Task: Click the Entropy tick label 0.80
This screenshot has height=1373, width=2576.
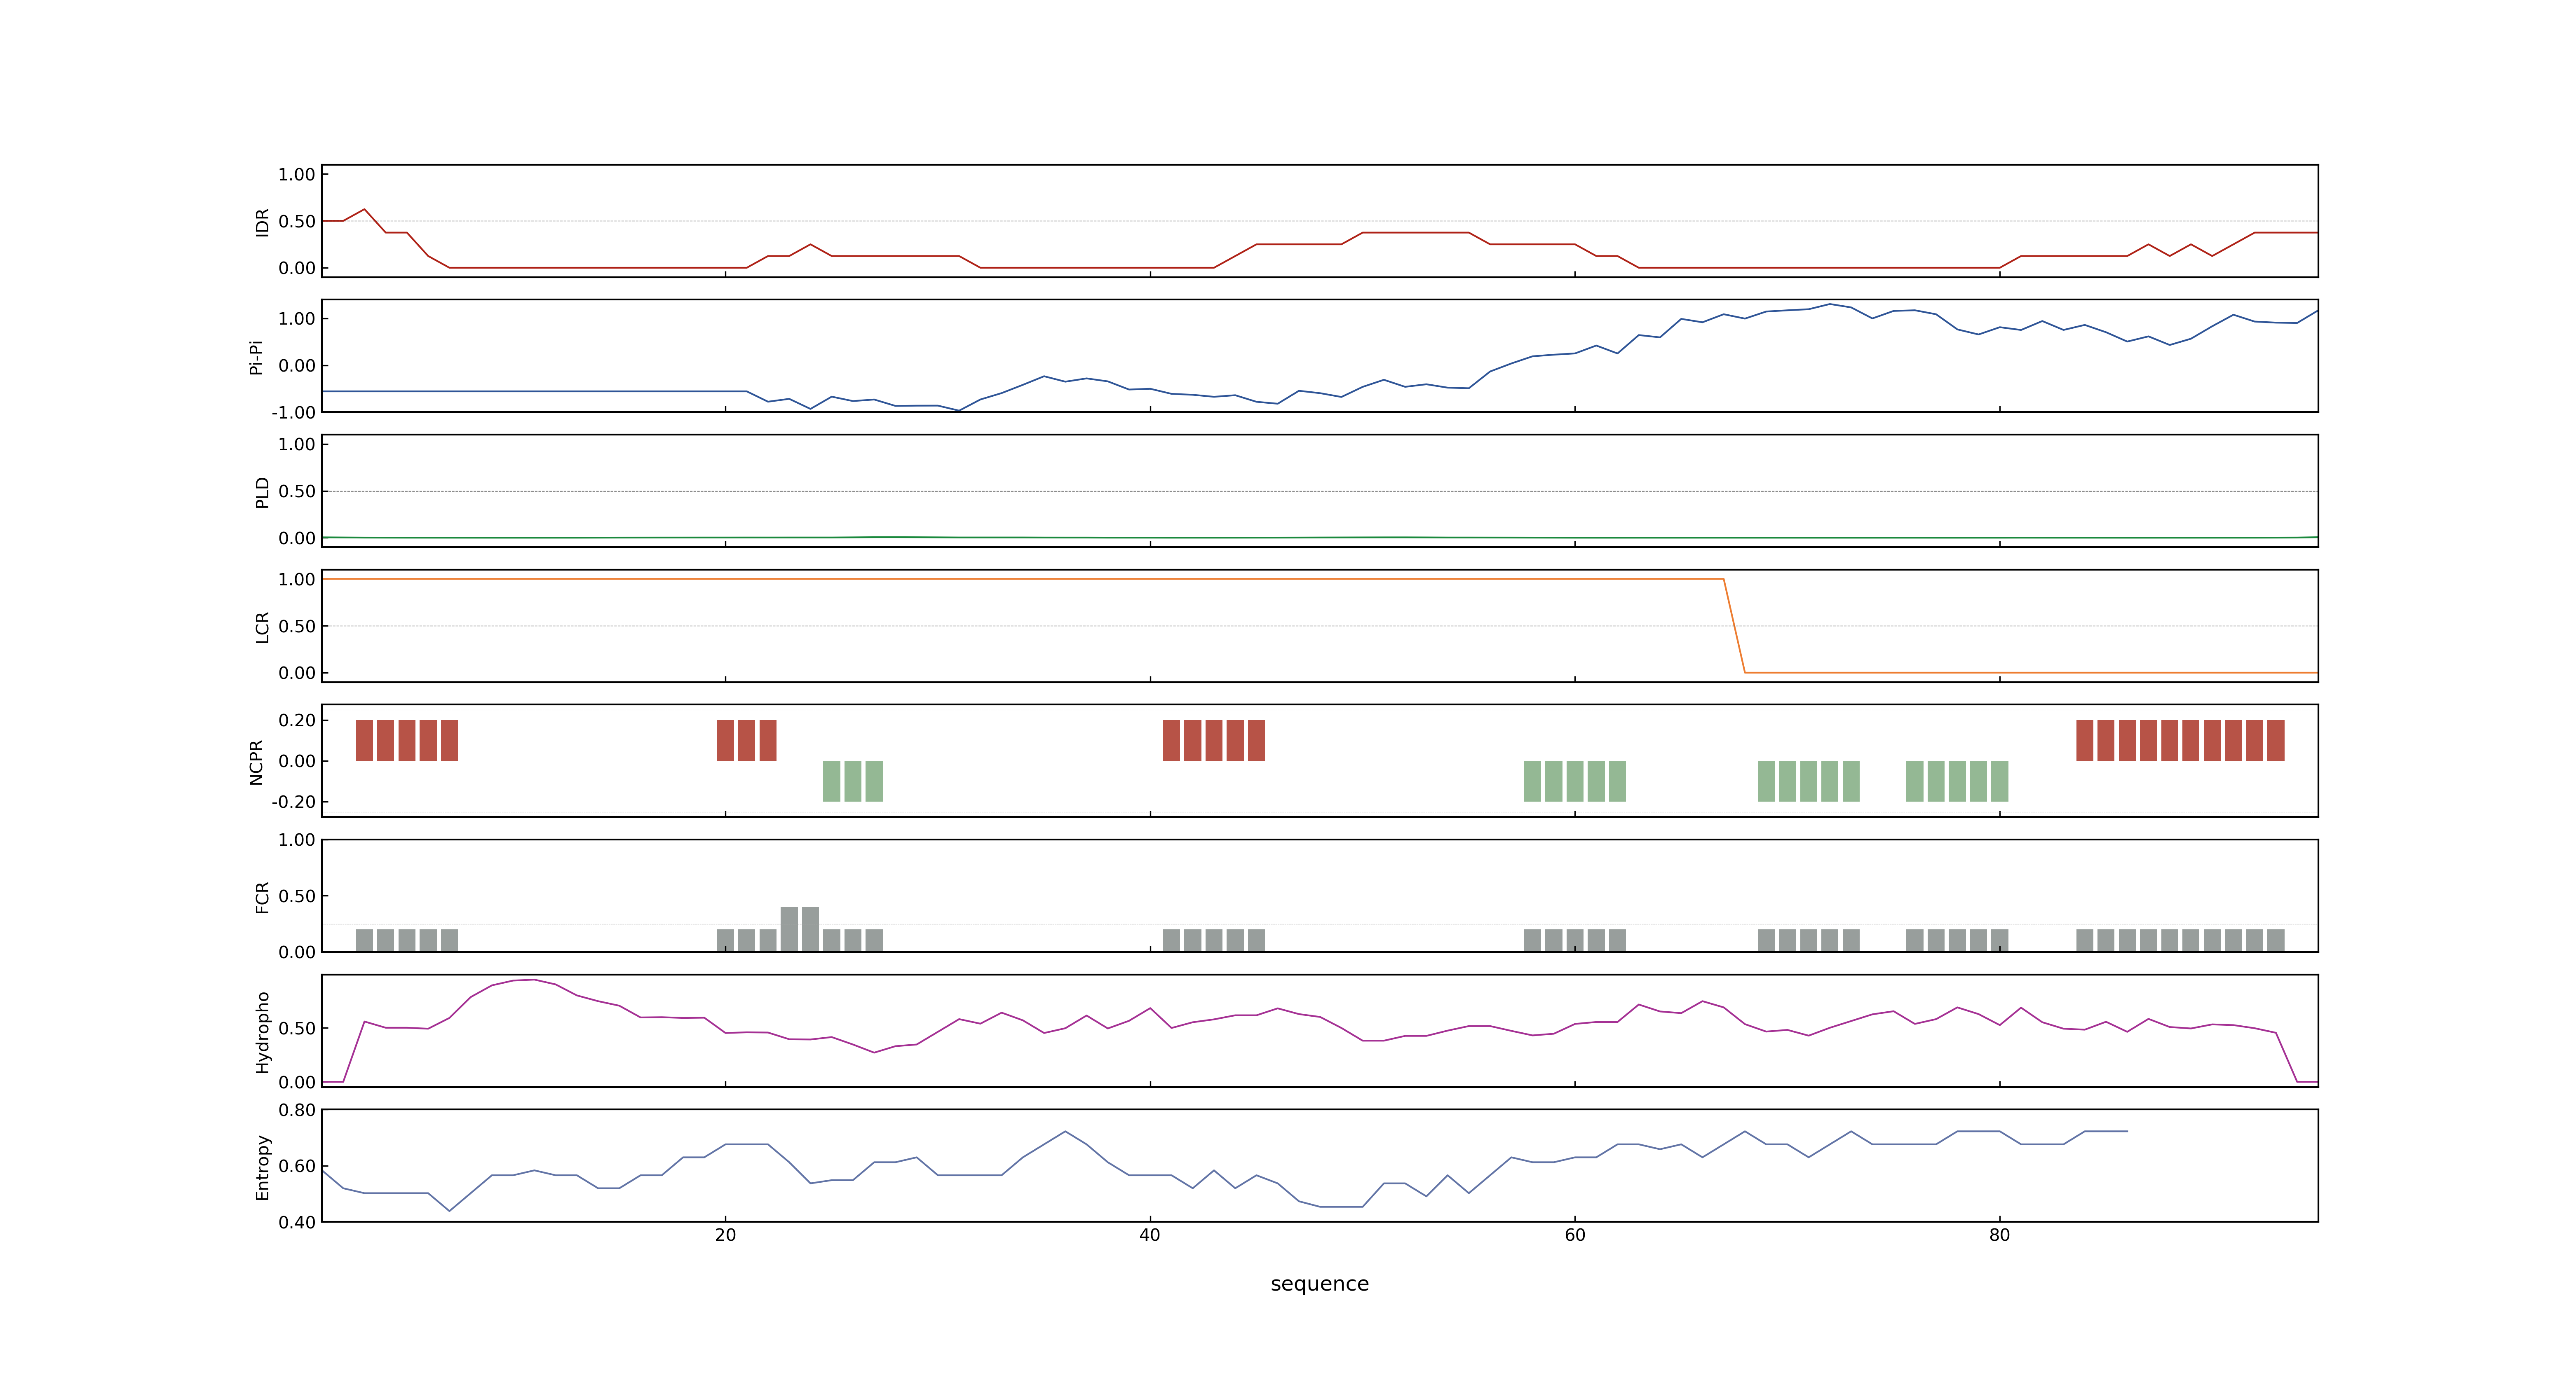Action: (x=297, y=1110)
